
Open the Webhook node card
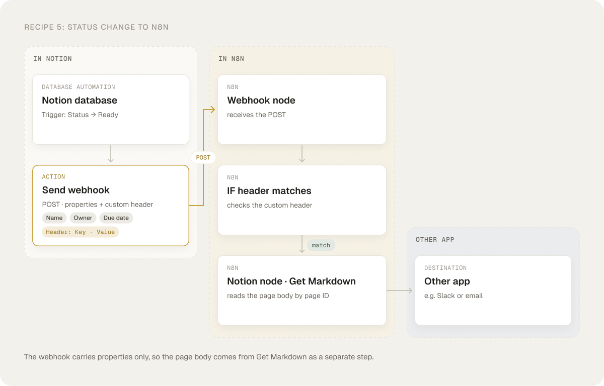pyautogui.click(x=302, y=110)
